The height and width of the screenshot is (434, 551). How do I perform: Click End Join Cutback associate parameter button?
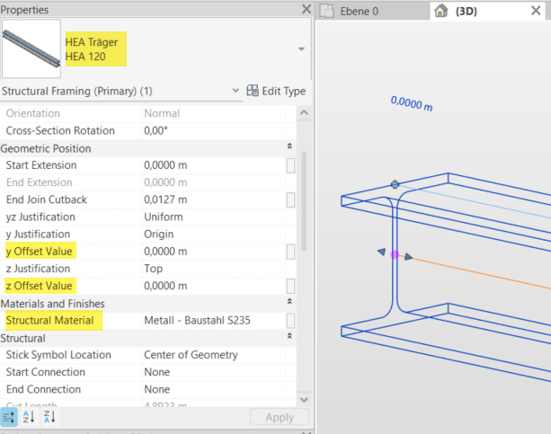click(290, 200)
